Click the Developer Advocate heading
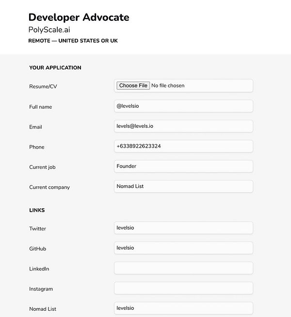291x317 pixels. 79,17
